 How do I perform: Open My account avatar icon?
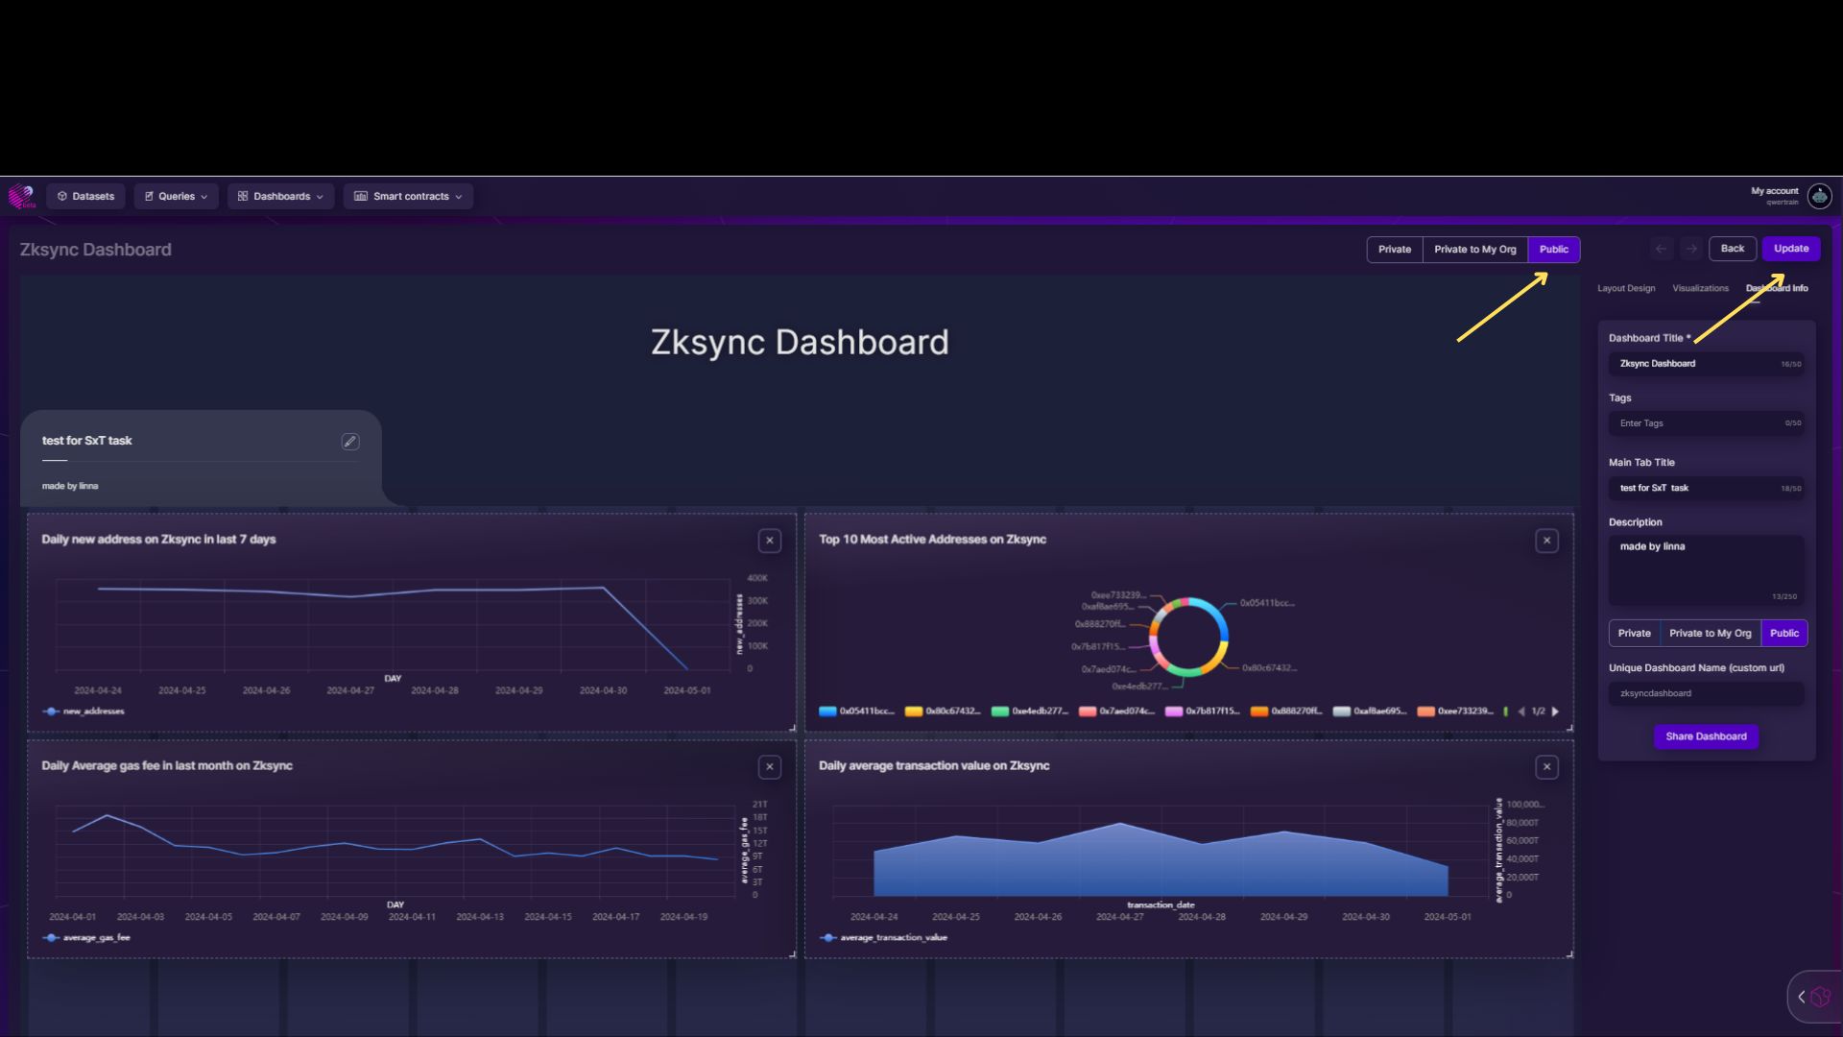coord(1819,196)
